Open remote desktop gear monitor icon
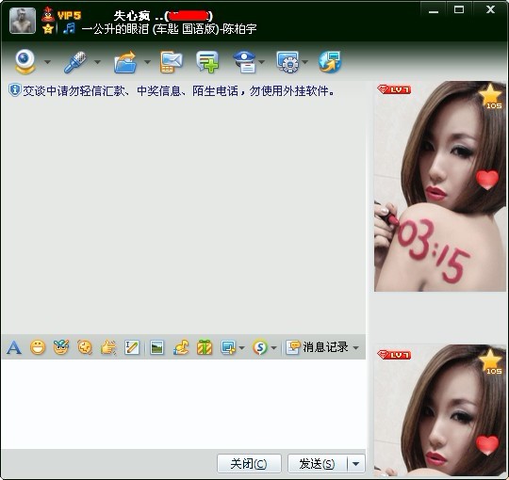 (287, 61)
